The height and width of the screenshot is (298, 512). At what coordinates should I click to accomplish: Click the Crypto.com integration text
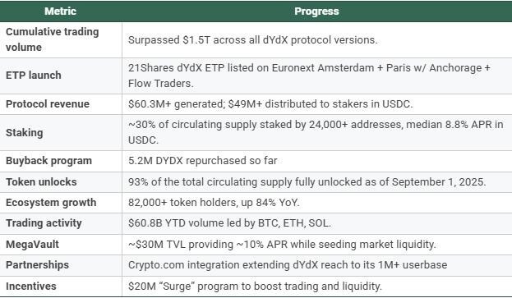tap(288, 264)
